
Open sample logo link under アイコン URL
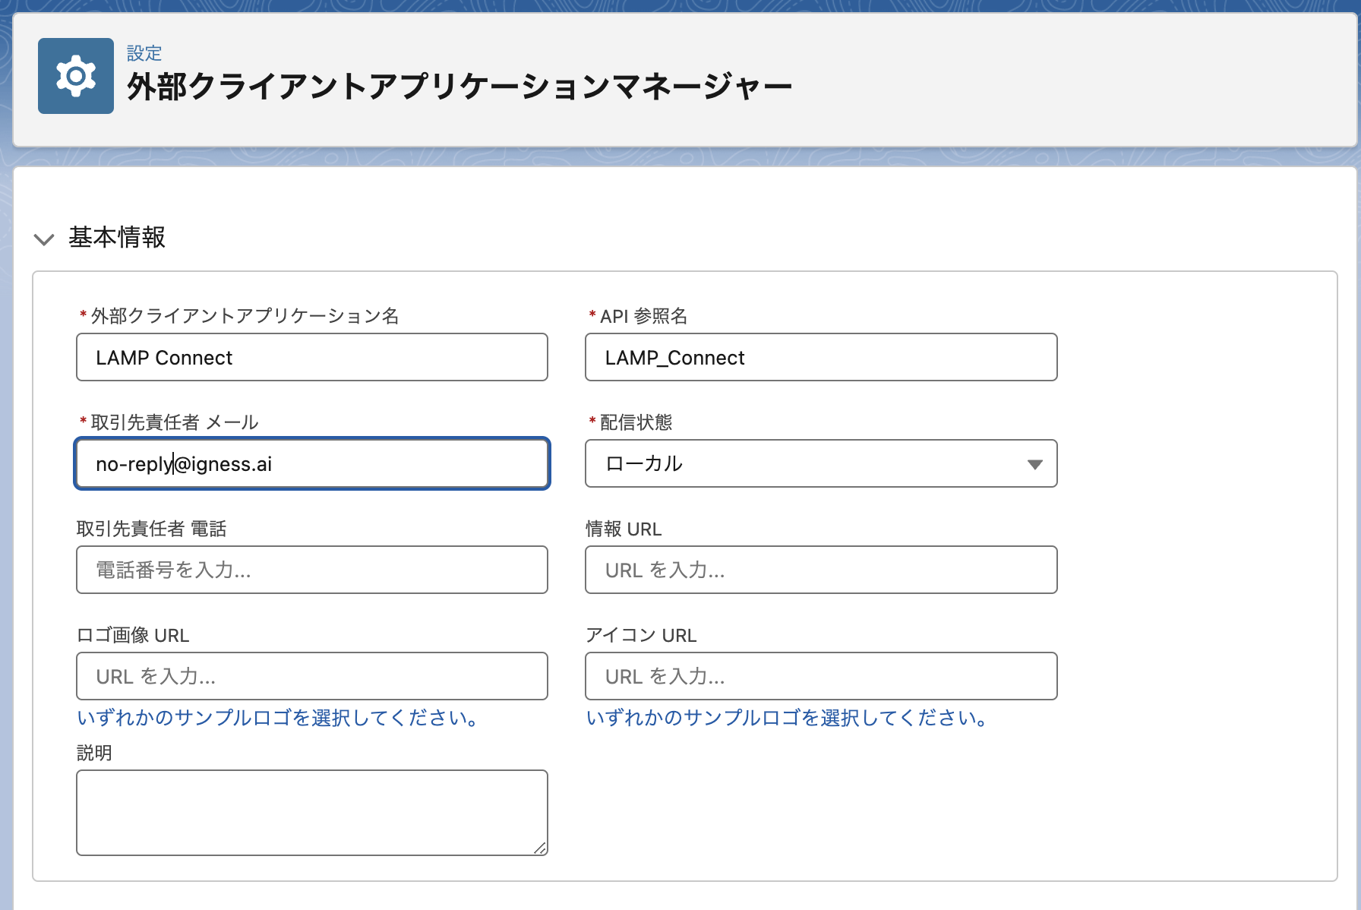pos(787,718)
